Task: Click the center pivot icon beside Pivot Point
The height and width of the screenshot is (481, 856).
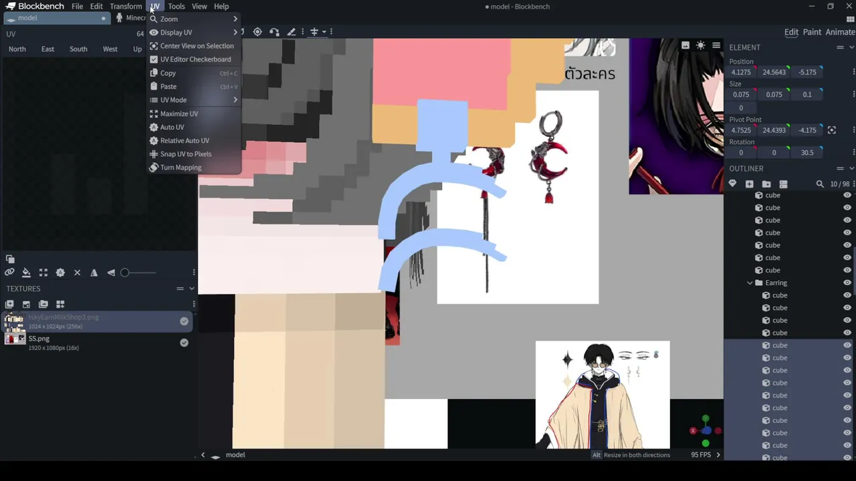Action: (x=832, y=130)
